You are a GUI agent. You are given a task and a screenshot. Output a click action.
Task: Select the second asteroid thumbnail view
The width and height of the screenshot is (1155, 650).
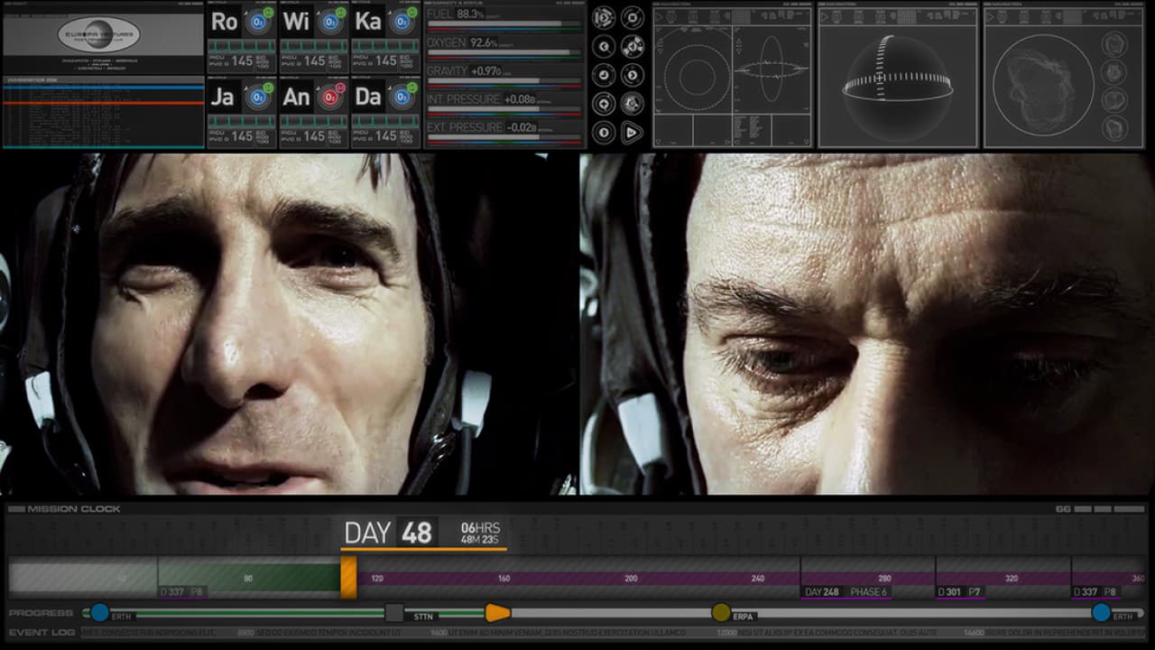tap(1114, 72)
